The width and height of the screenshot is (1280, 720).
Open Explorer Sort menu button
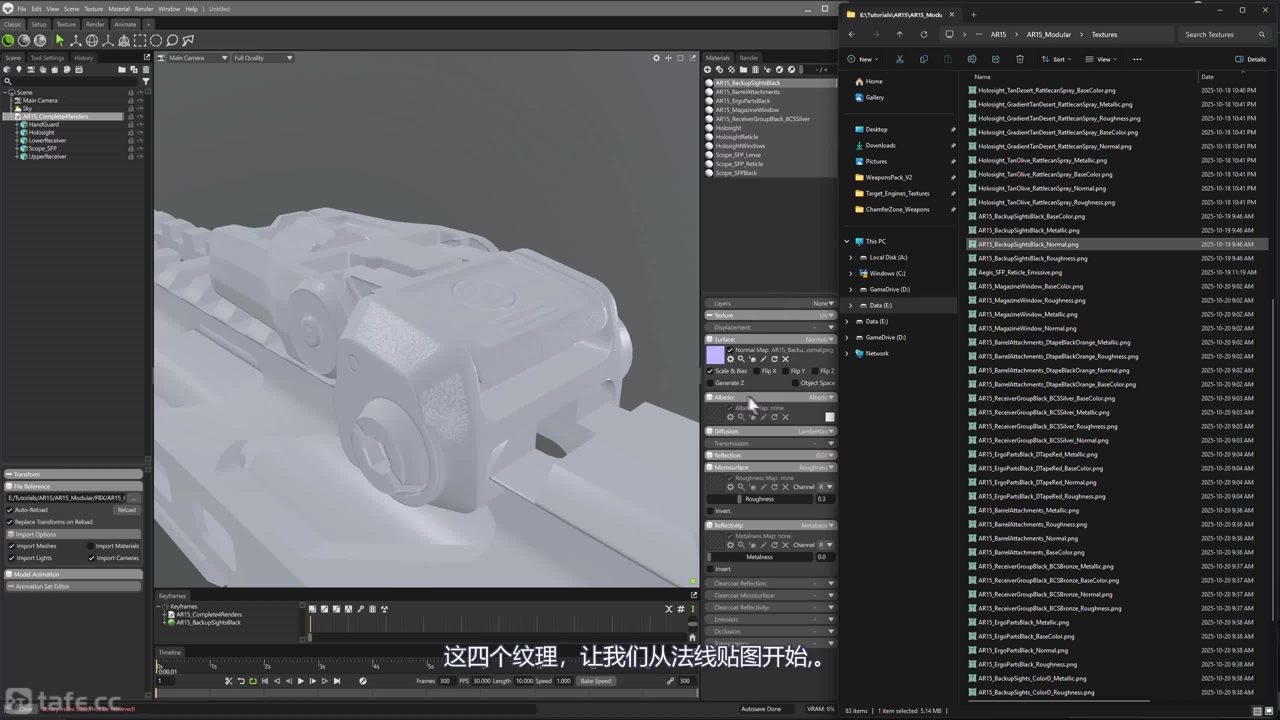(1056, 59)
